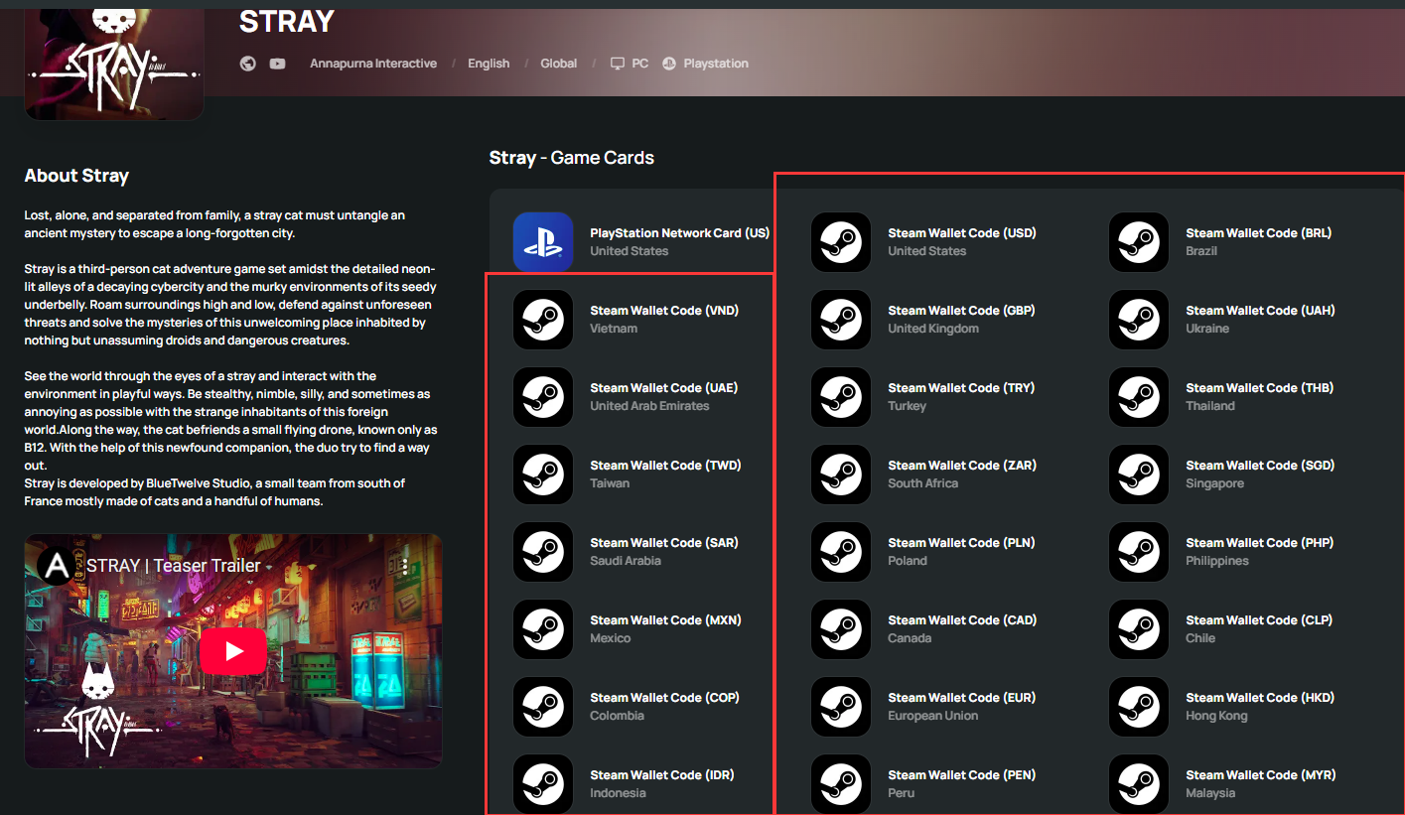Click Steam icon for Hong Kong HKD

click(x=1139, y=707)
